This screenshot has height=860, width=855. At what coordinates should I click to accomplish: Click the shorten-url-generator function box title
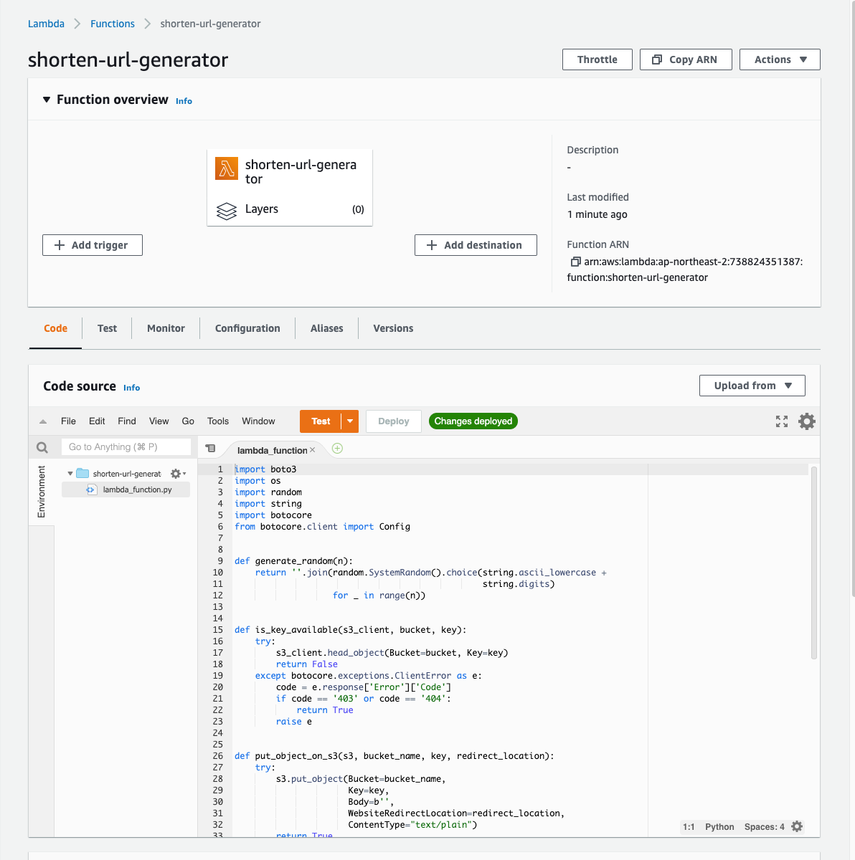pyautogui.click(x=301, y=172)
